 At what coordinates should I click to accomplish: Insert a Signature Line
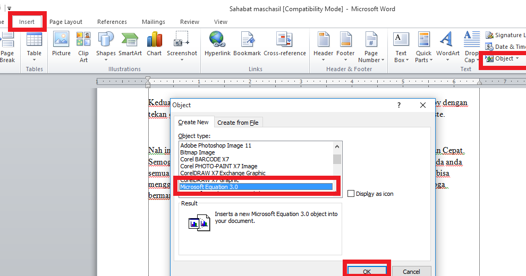[506, 35]
